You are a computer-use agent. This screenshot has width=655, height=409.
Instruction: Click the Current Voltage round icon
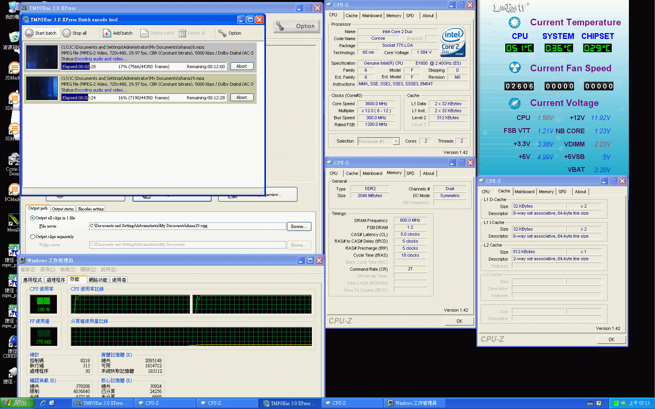point(515,103)
